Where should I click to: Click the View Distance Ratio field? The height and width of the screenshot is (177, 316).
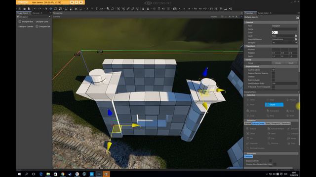[284, 83]
